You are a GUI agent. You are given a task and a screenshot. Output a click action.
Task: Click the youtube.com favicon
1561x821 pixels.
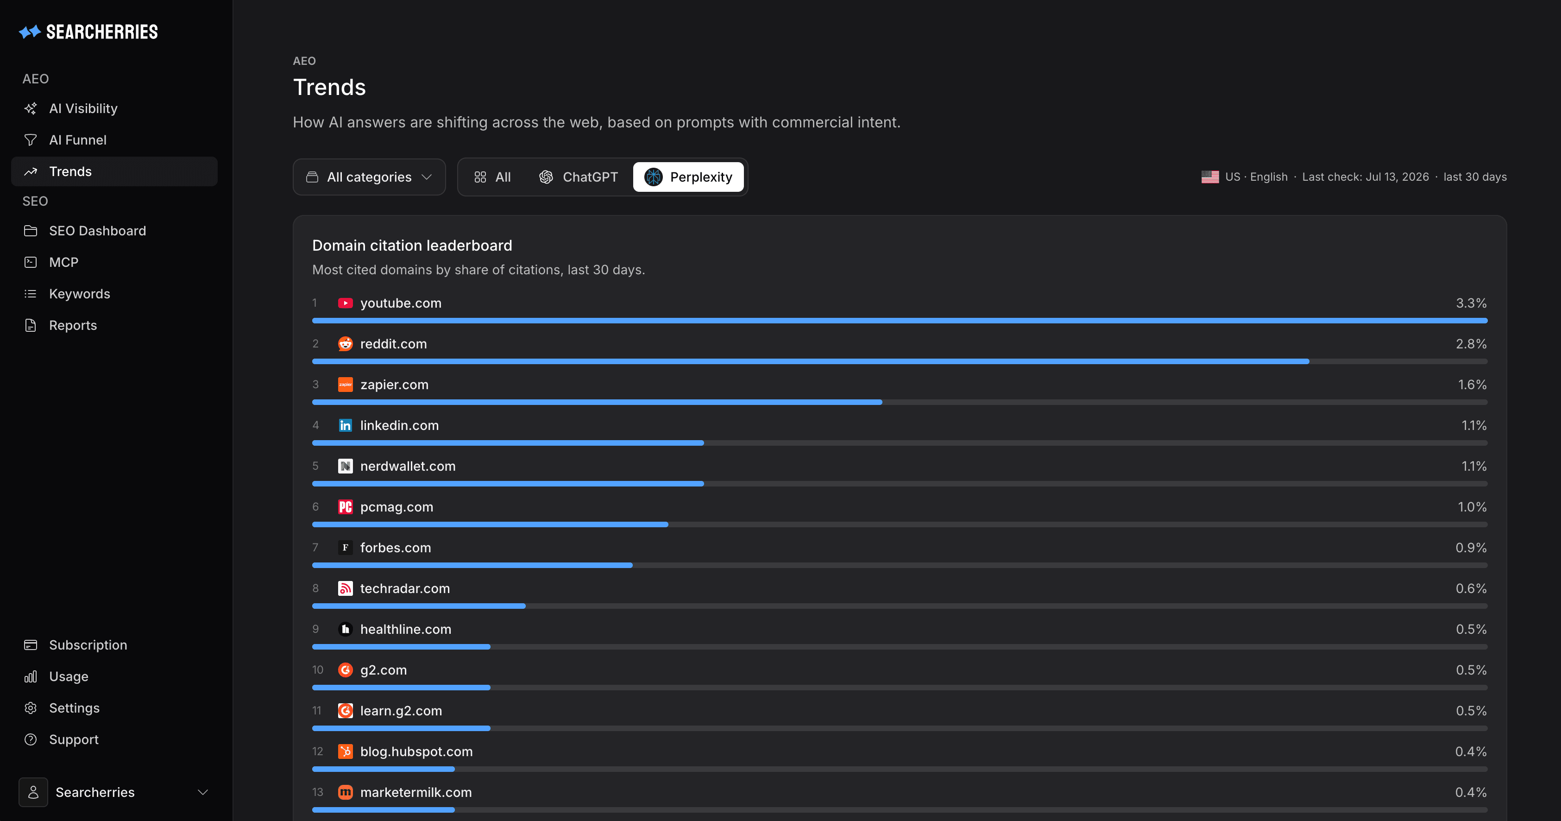click(346, 303)
